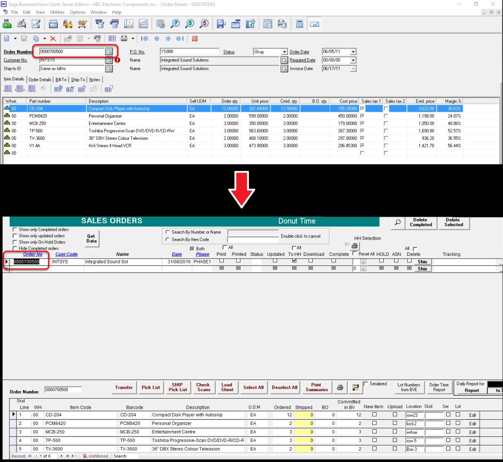Image resolution: width=503 pixels, height=462 pixels.
Task: Open the Required Date dropdown arrow
Action: (x=353, y=60)
